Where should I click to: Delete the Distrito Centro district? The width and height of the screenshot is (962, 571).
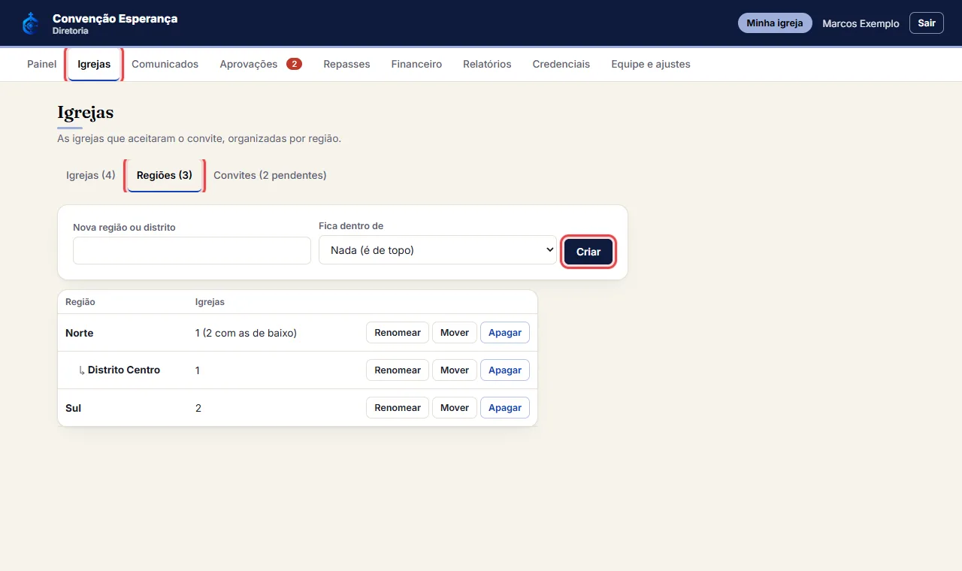tap(505, 370)
